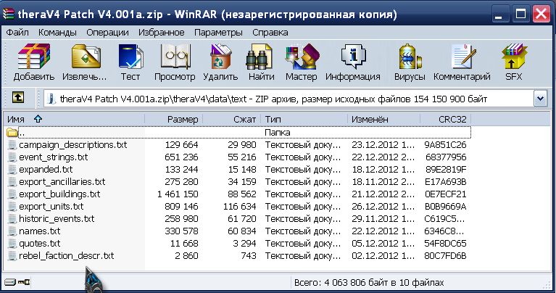This screenshot has height=293, width=556.
Task: Select file name historic_events.txt
Action: click(57, 219)
